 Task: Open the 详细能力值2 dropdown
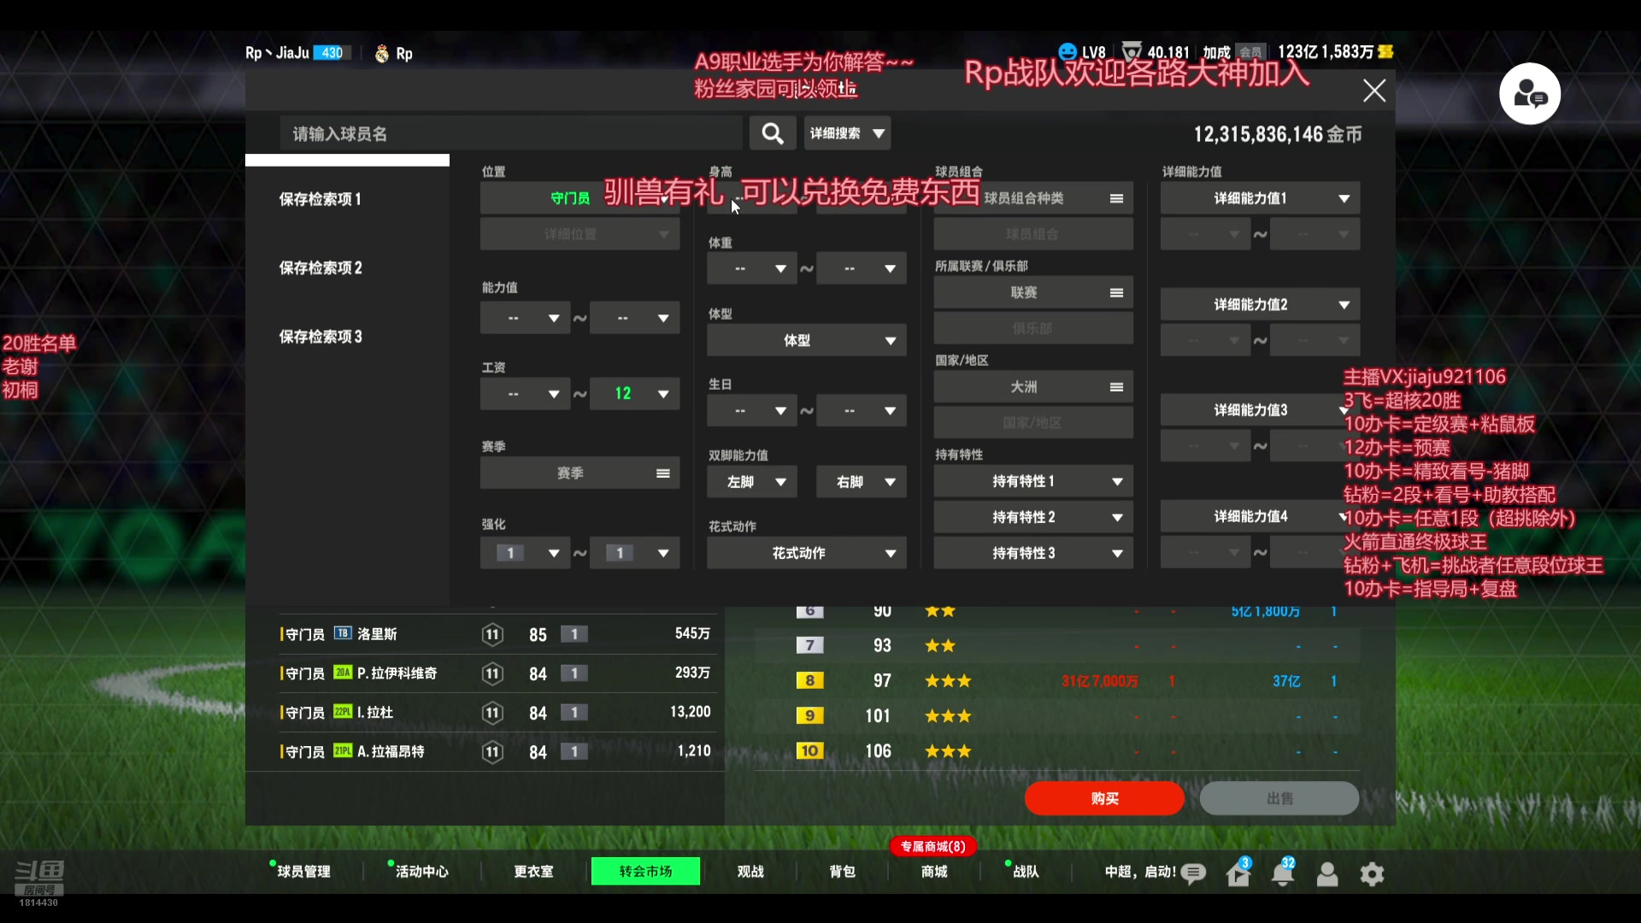click(x=1260, y=304)
